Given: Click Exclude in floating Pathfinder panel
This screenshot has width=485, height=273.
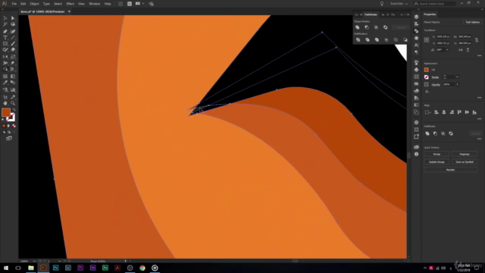Looking at the screenshot, I should (x=386, y=27).
